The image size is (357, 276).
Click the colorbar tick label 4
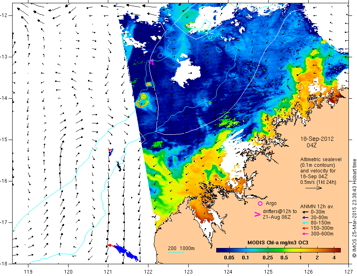tap(334, 258)
